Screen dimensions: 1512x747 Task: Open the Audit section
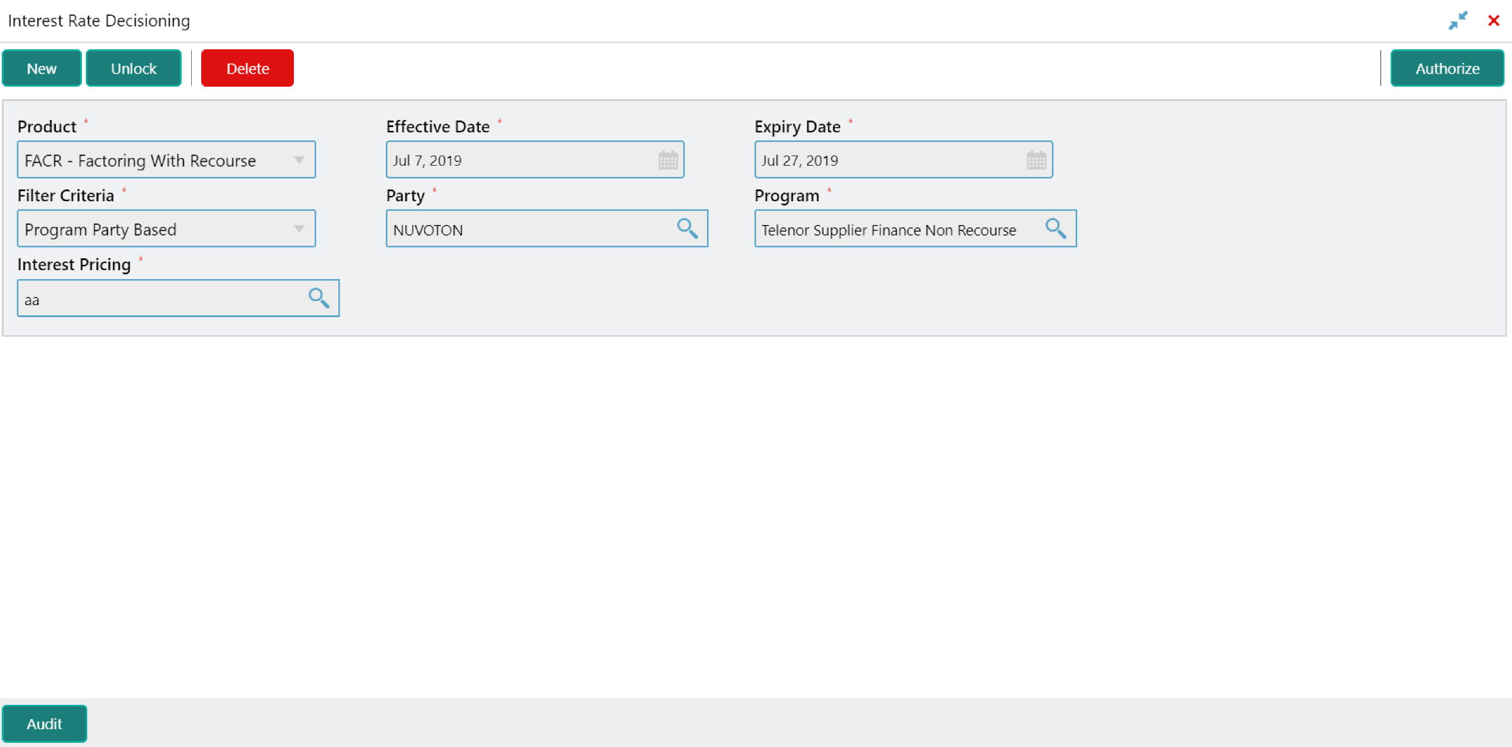pos(45,724)
